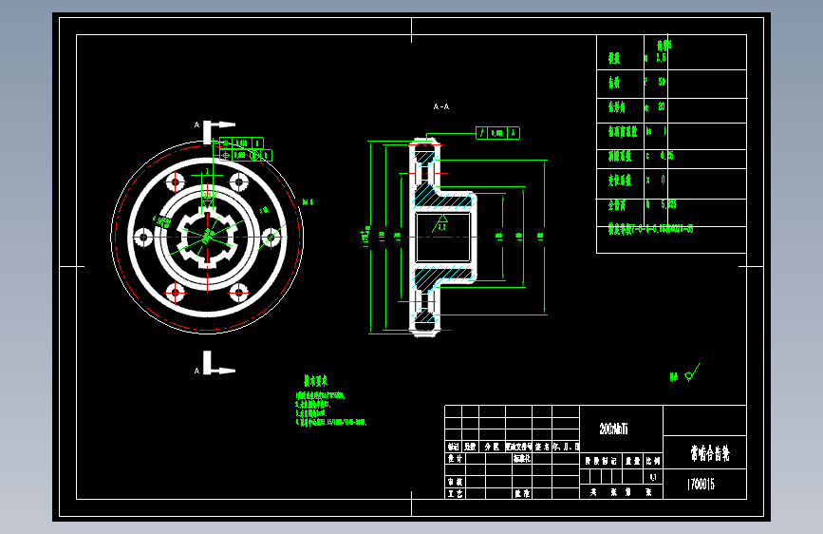This screenshot has width=823, height=534.
Task: Select the leftmost bolt hole on front view
Action: pos(143,237)
